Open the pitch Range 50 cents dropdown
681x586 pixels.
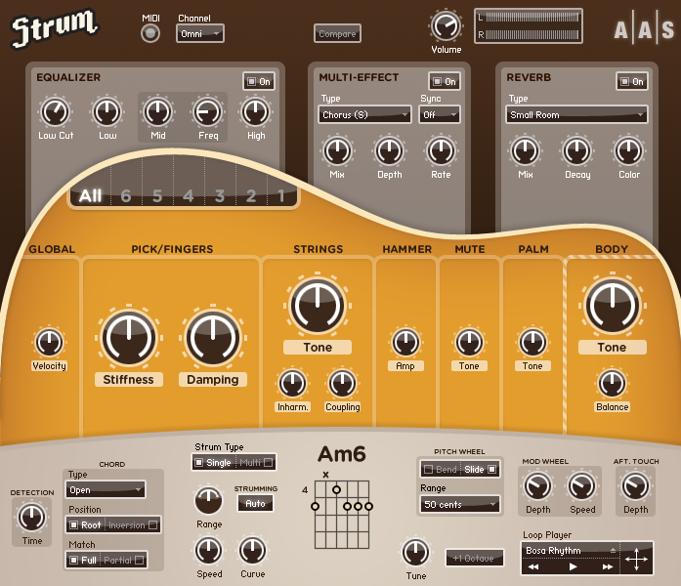pos(459,504)
